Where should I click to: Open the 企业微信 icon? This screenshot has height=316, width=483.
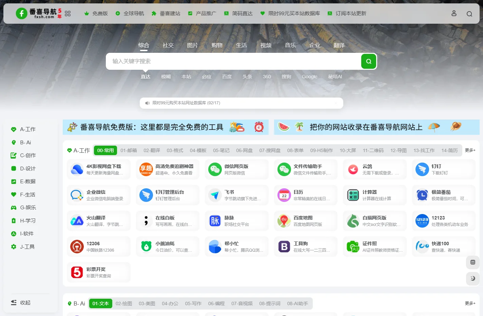click(77, 195)
